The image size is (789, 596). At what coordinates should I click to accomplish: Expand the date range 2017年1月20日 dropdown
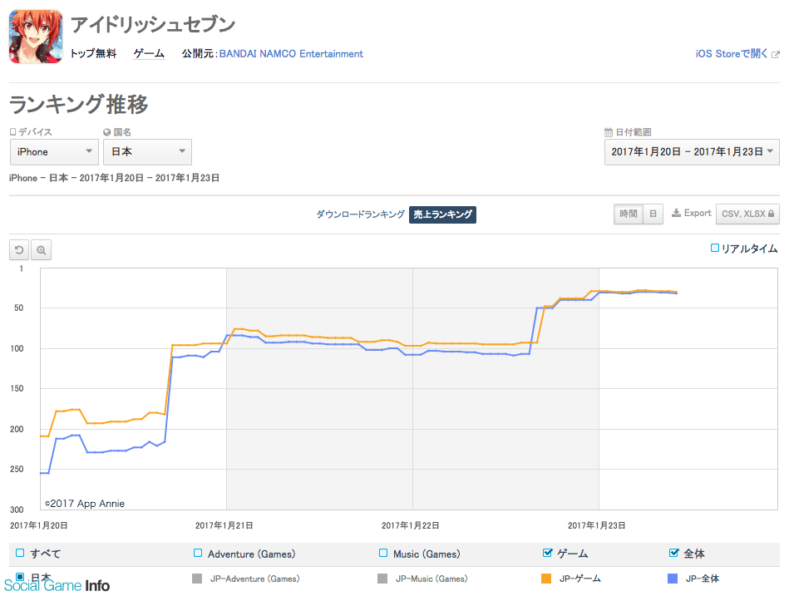coord(692,152)
